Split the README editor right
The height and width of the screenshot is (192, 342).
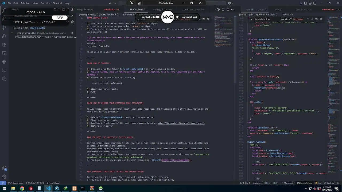[x=228, y=9]
